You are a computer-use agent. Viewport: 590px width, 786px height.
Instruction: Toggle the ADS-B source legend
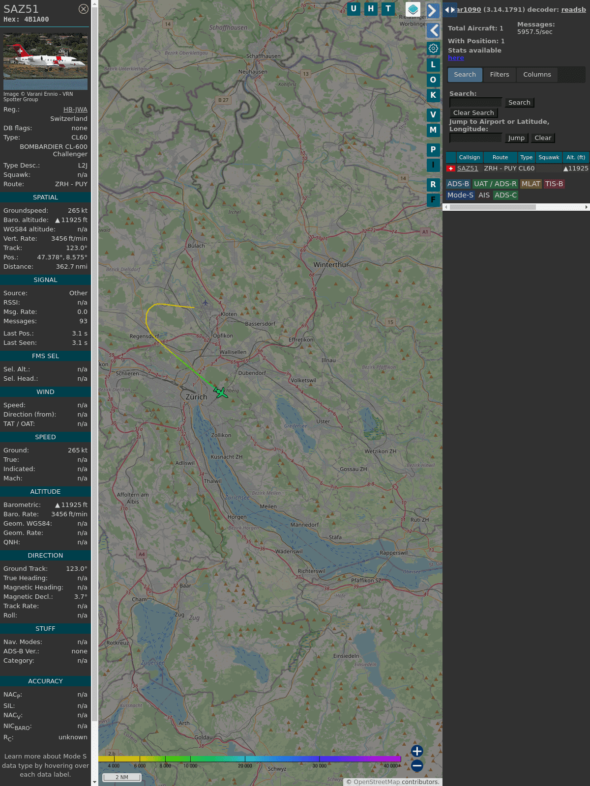(458, 184)
